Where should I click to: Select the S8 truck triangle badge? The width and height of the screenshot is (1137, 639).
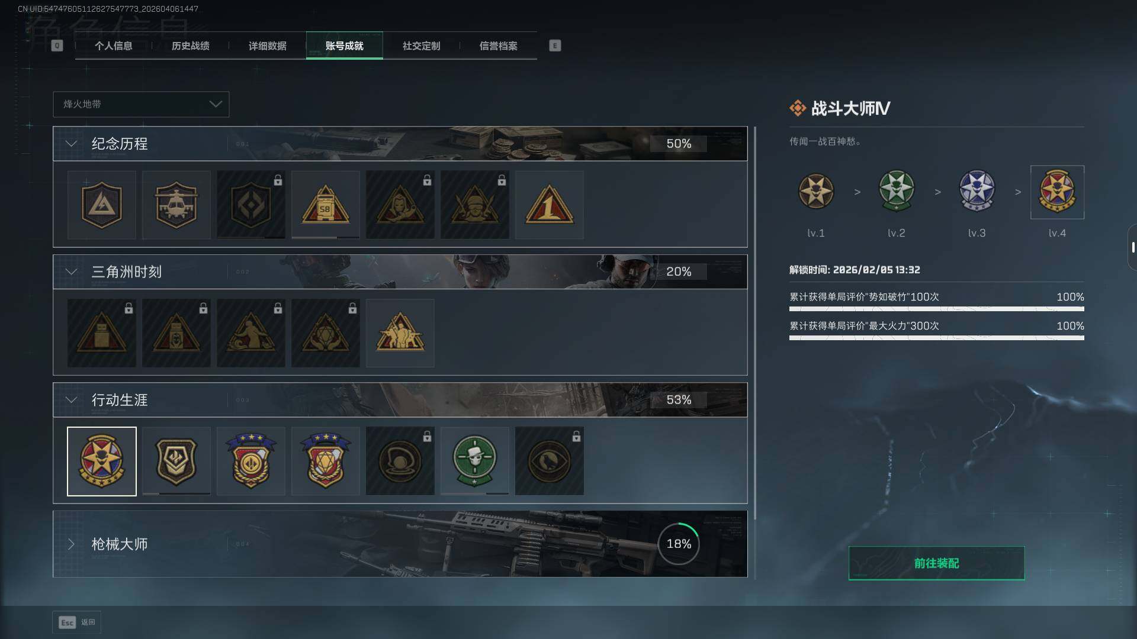point(325,205)
